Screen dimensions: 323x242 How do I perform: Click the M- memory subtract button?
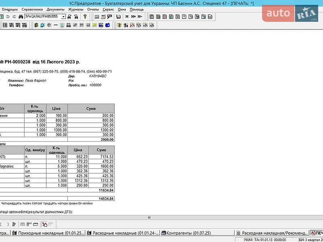click(x=140, y=17)
